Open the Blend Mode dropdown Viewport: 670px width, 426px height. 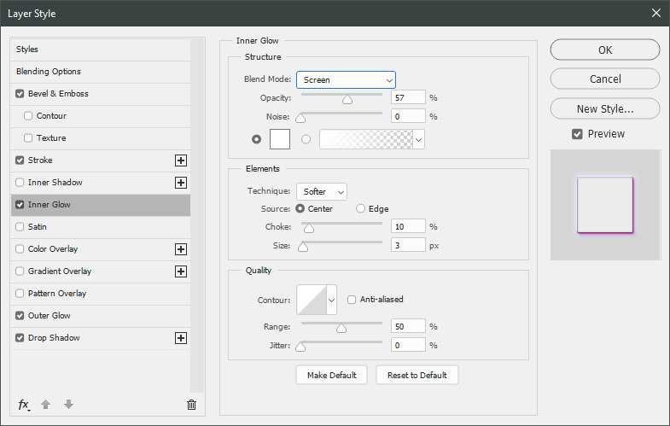click(x=346, y=79)
